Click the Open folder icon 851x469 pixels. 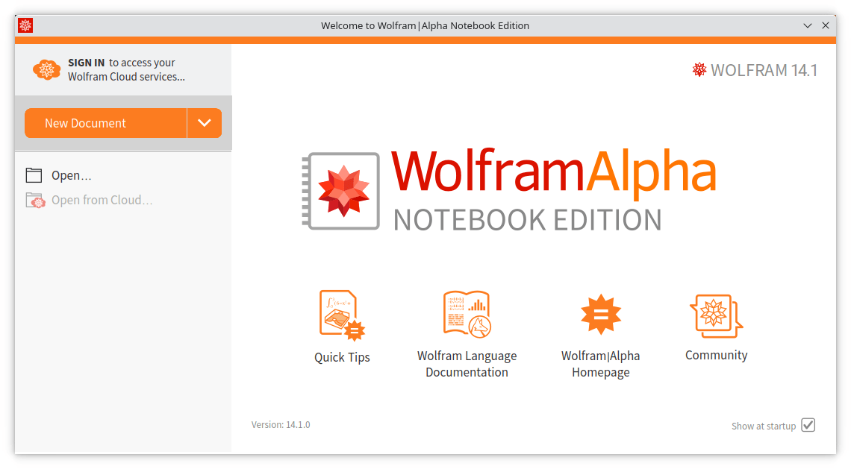[34, 175]
